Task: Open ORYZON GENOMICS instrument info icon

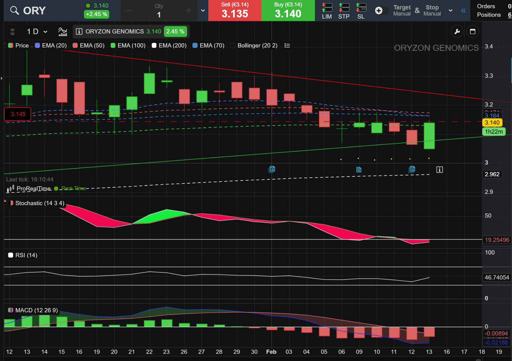Action: tap(79, 31)
